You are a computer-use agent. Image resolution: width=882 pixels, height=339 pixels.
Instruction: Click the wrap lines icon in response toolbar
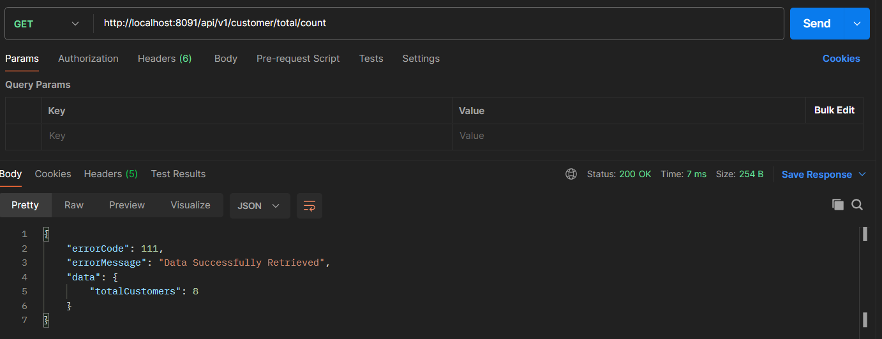click(310, 206)
